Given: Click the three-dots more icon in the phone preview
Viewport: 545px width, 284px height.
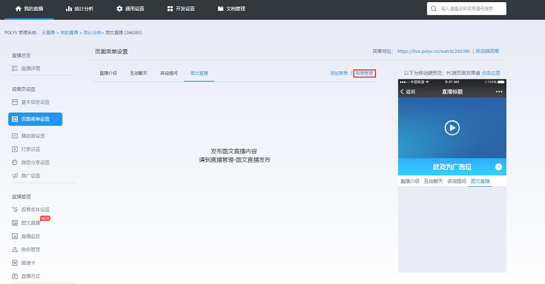Looking at the screenshot, I should [x=499, y=92].
